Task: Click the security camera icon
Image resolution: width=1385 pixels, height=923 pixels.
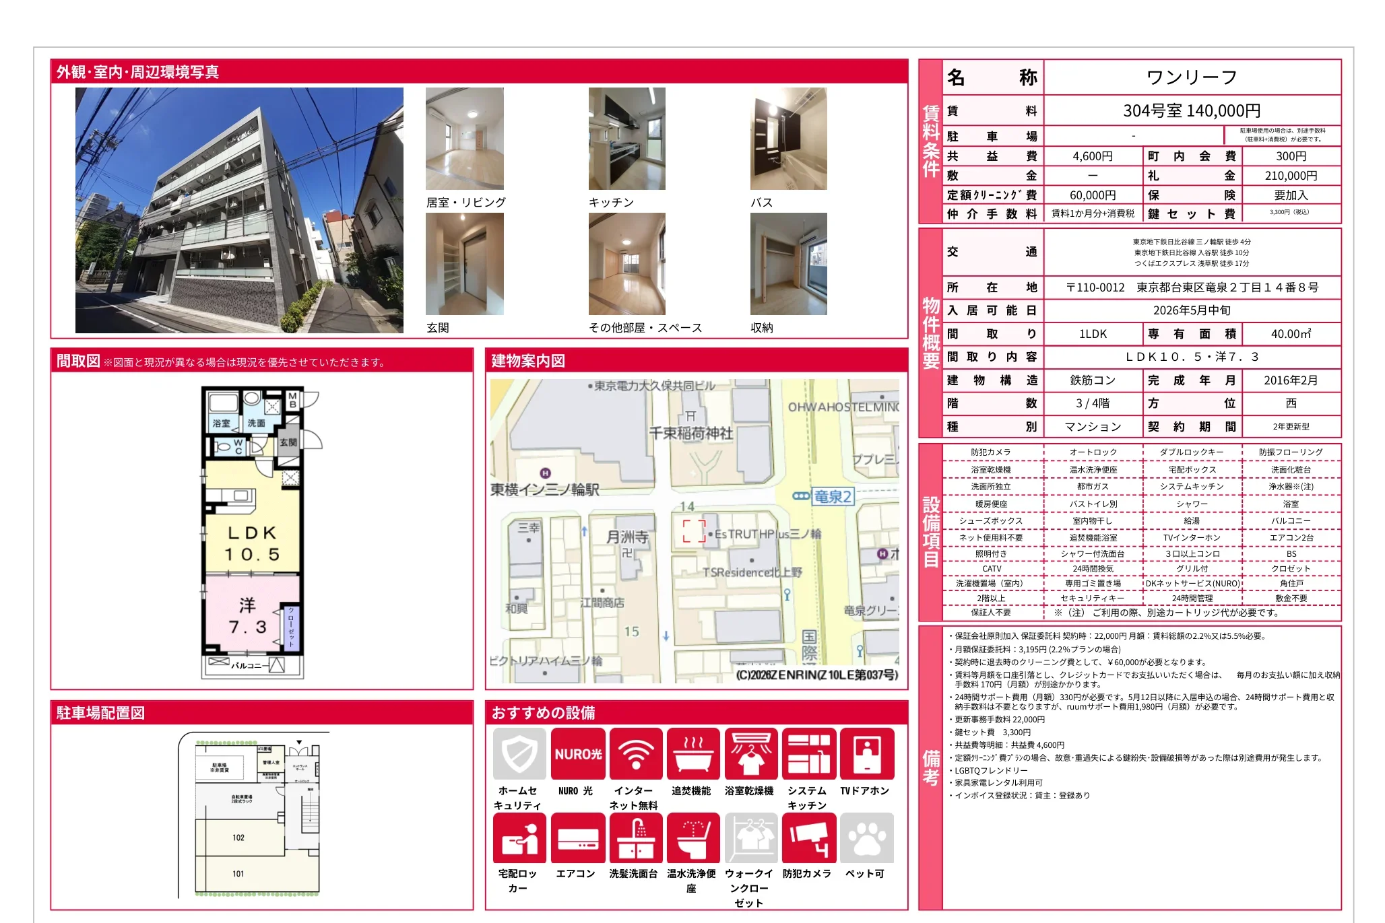Action: point(808,838)
